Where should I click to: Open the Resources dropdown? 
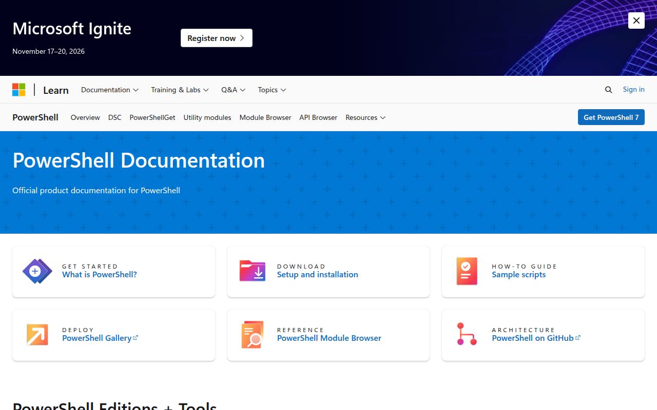pos(365,117)
